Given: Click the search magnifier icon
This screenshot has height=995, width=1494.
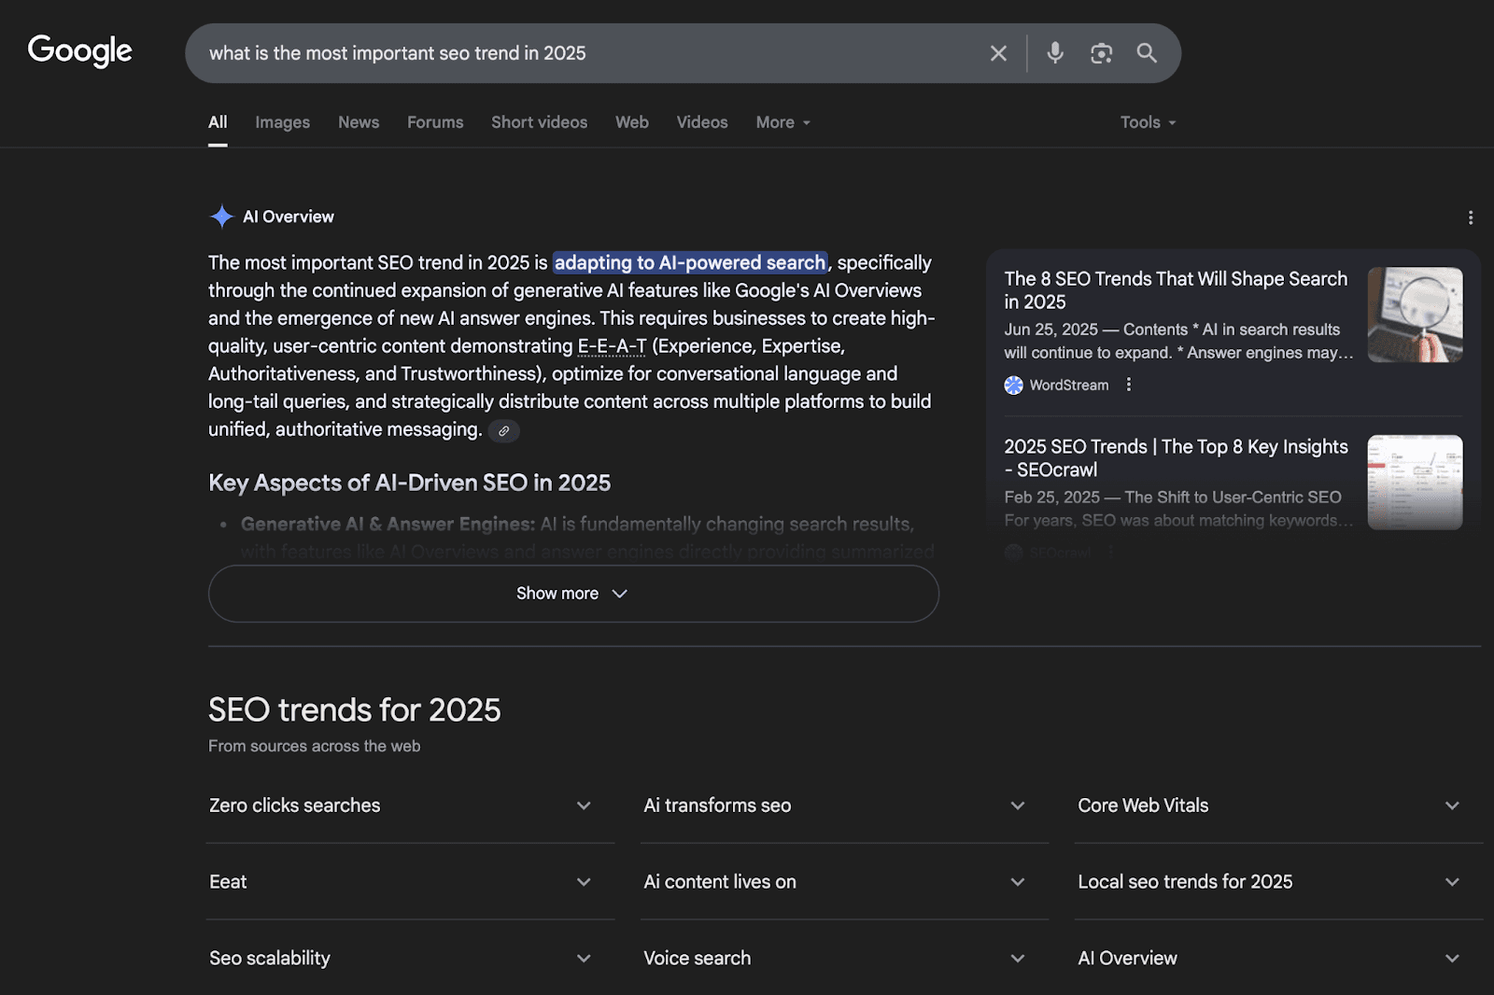Looking at the screenshot, I should coord(1147,53).
